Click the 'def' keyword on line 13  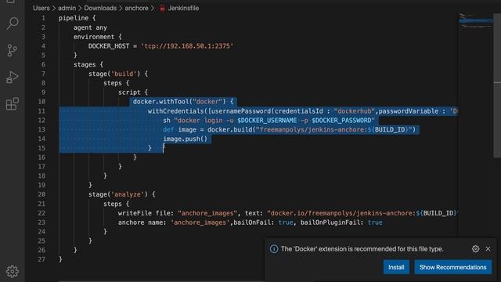168,130
